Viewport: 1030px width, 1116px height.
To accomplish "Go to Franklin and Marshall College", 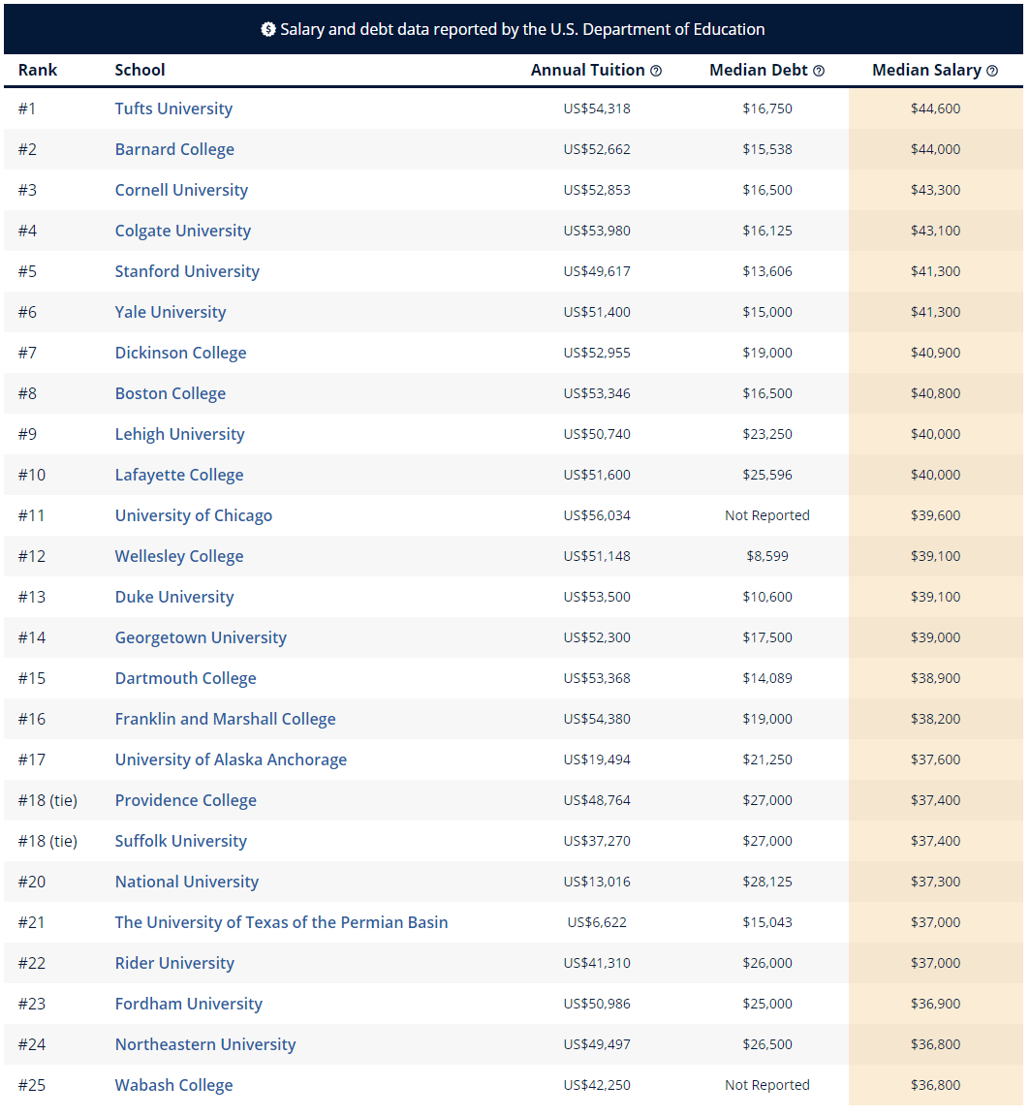I will [x=225, y=719].
